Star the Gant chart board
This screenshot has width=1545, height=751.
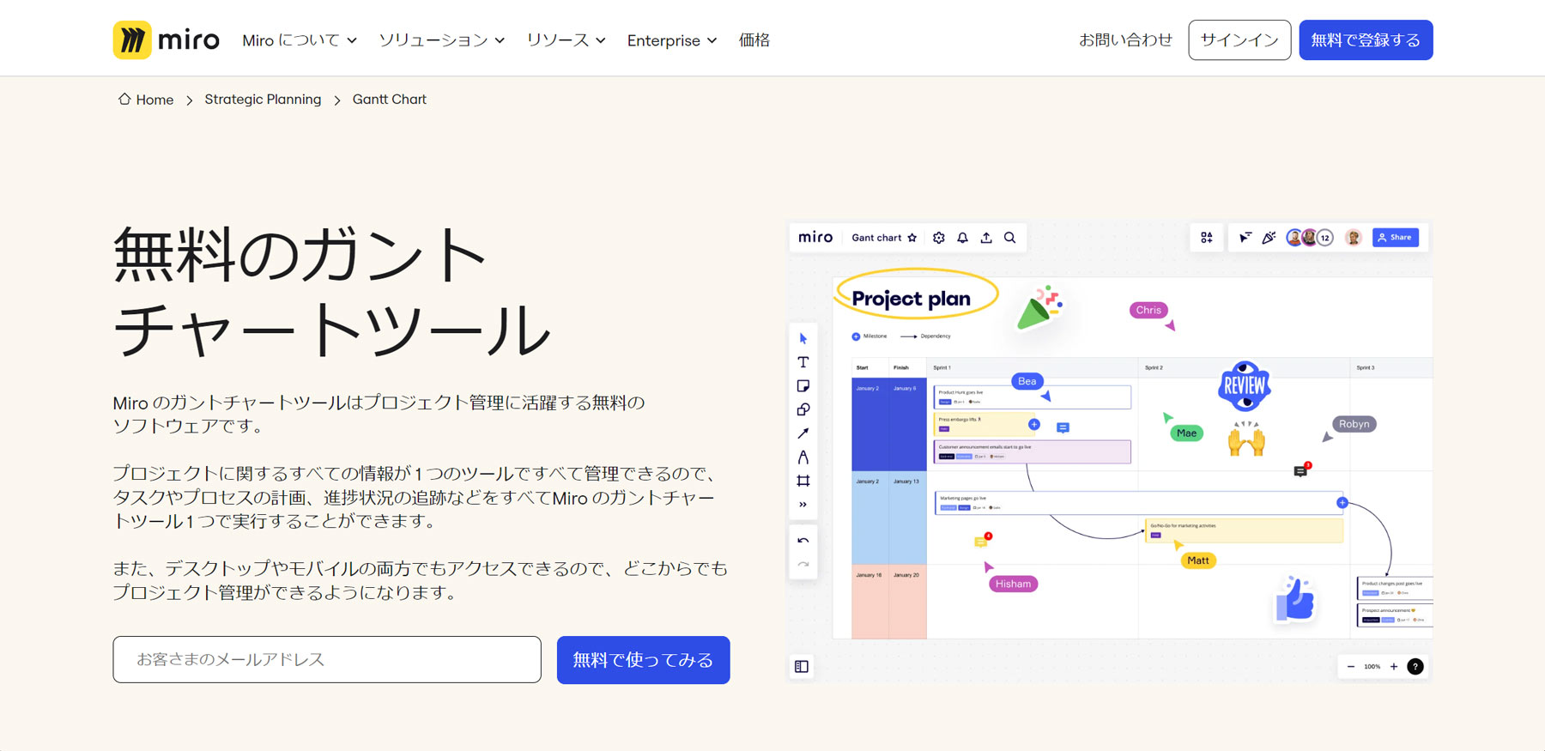(912, 238)
